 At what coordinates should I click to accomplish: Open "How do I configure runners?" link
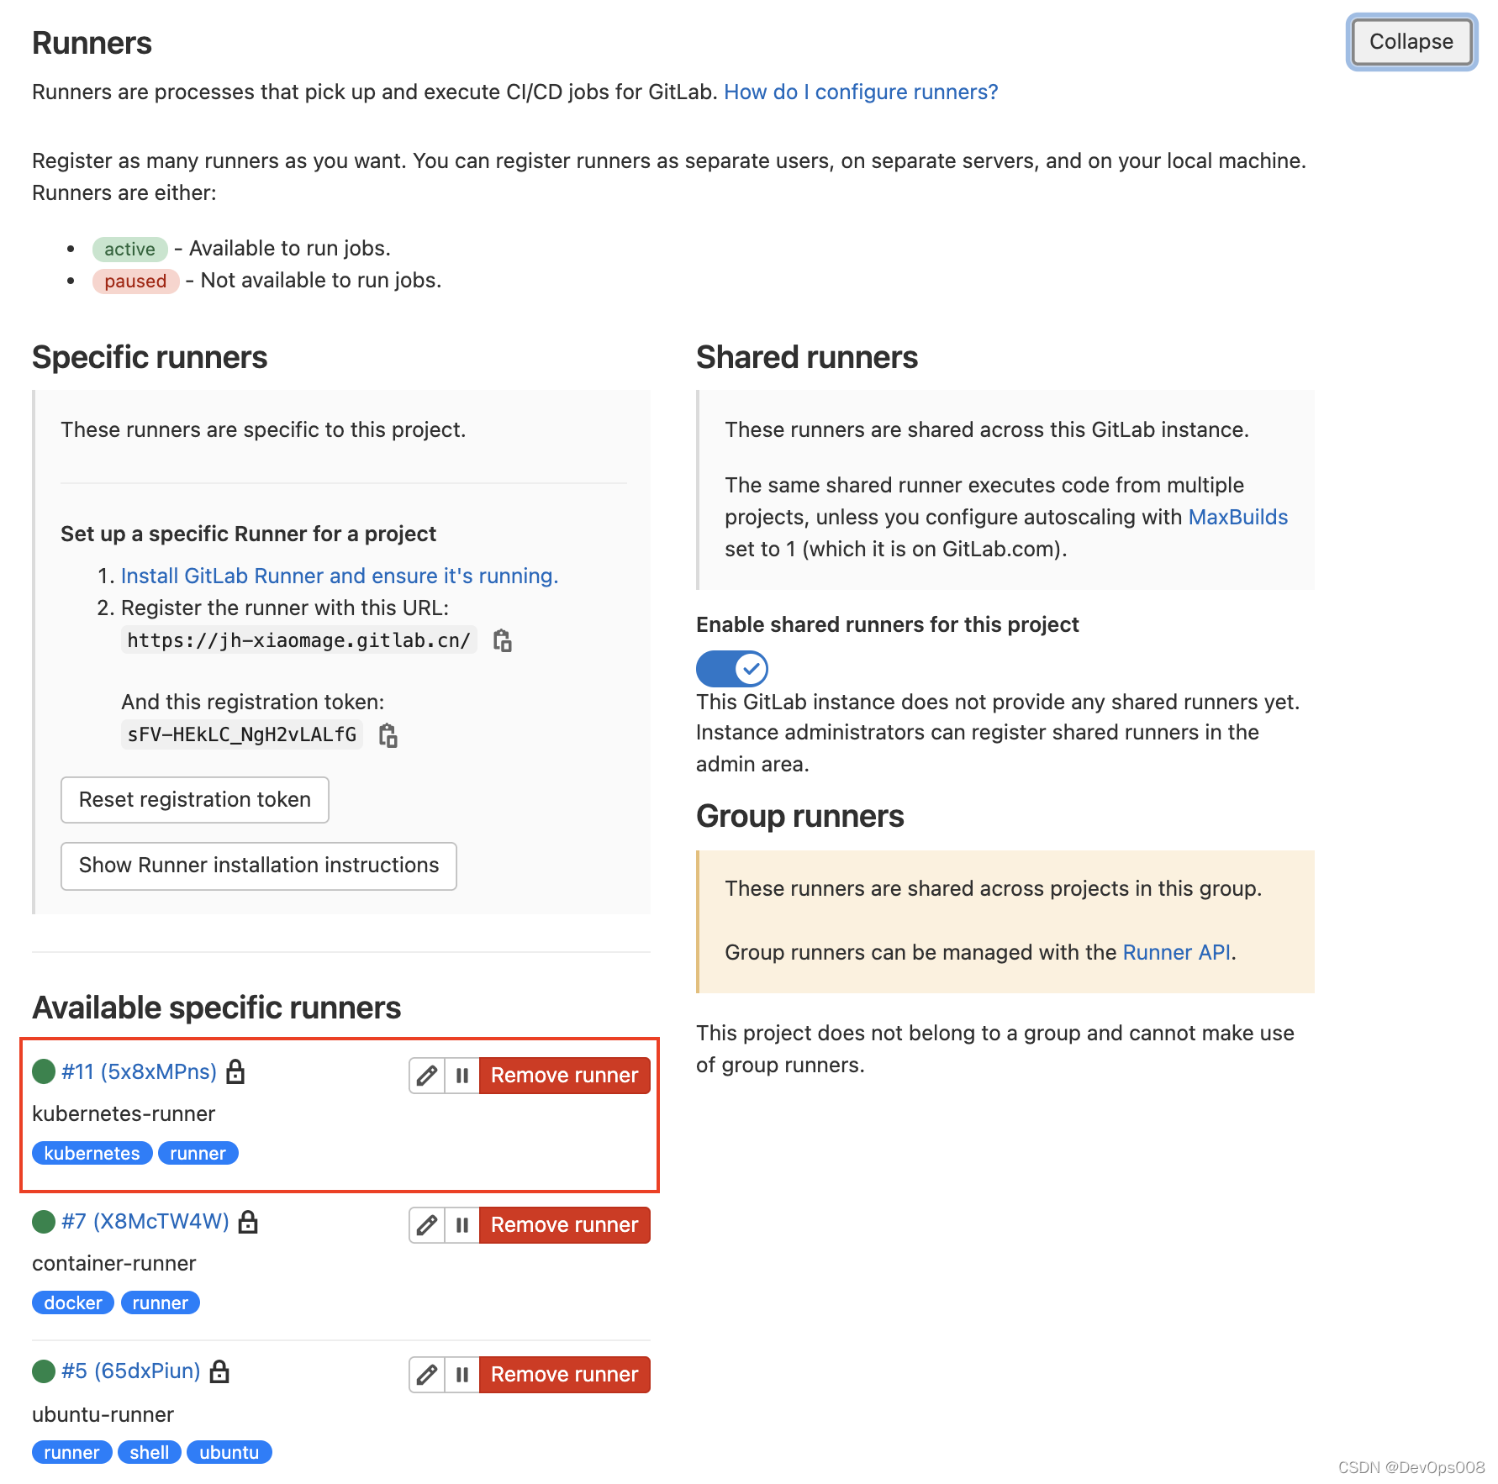(860, 92)
